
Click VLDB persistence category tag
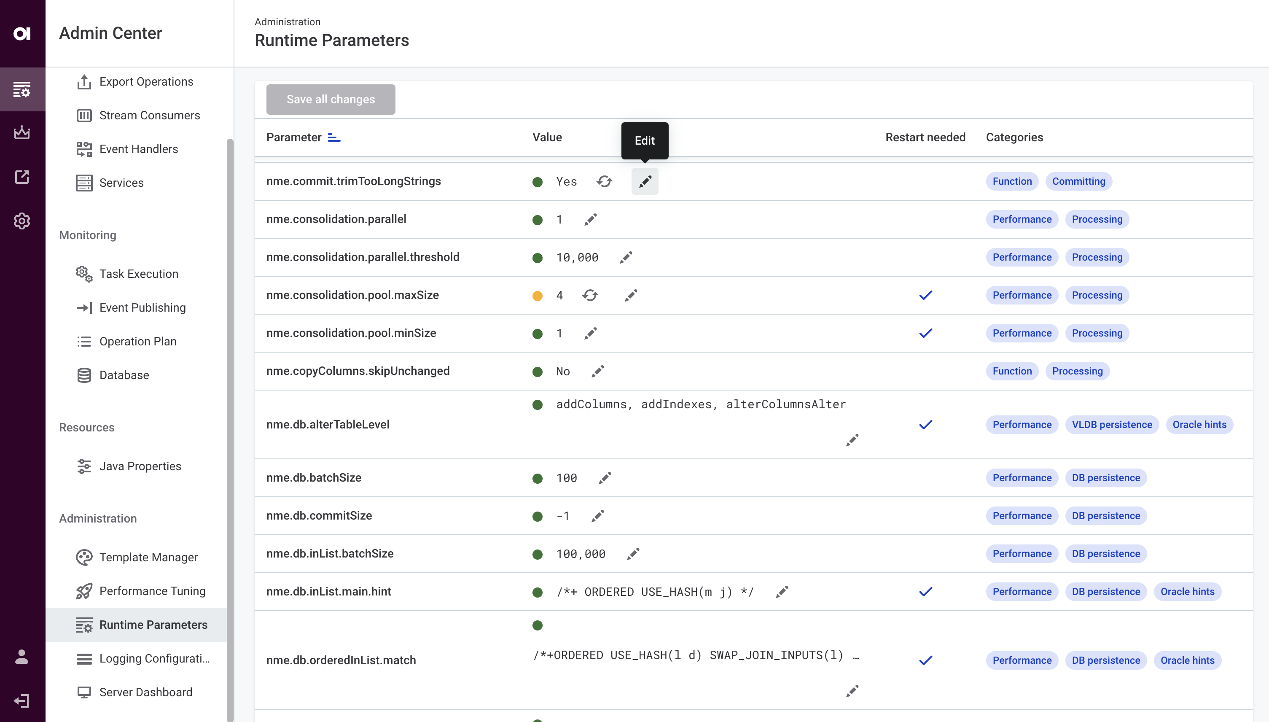[x=1112, y=425]
